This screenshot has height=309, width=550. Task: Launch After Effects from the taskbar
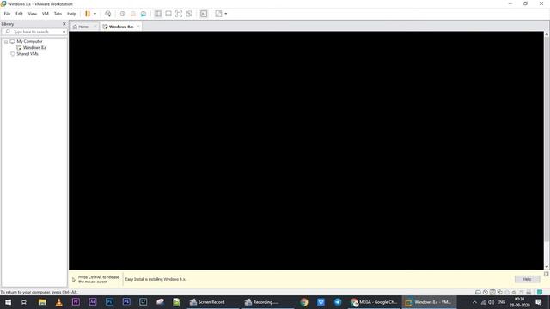pos(93,302)
